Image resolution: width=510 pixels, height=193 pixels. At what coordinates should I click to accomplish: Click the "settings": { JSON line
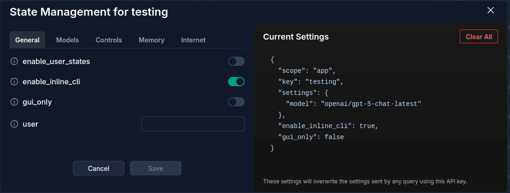point(303,93)
